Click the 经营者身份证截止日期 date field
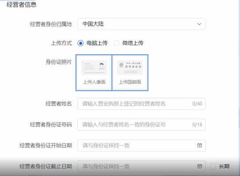The height and width of the screenshot is (176, 240). click(x=141, y=166)
